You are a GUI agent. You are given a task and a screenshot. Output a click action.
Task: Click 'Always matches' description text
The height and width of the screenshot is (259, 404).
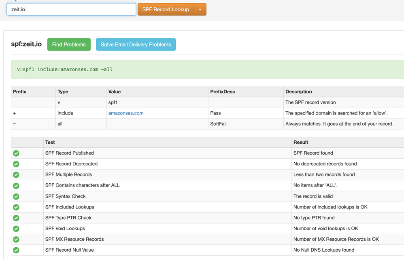click(x=339, y=124)
